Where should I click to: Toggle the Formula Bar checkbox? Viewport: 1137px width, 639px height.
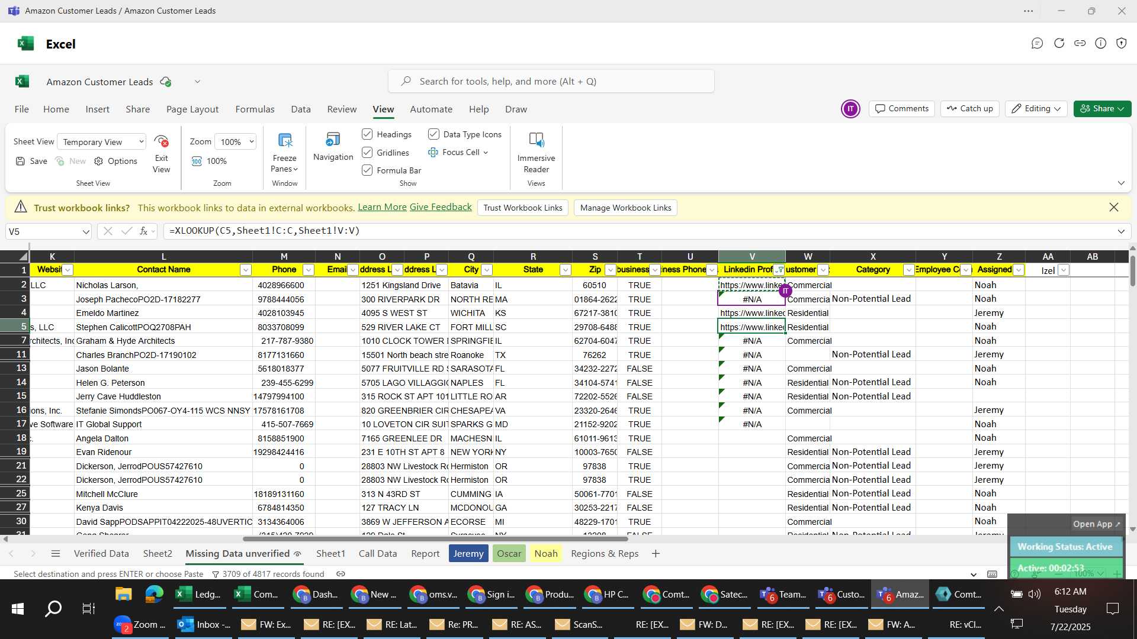[367, 170]
